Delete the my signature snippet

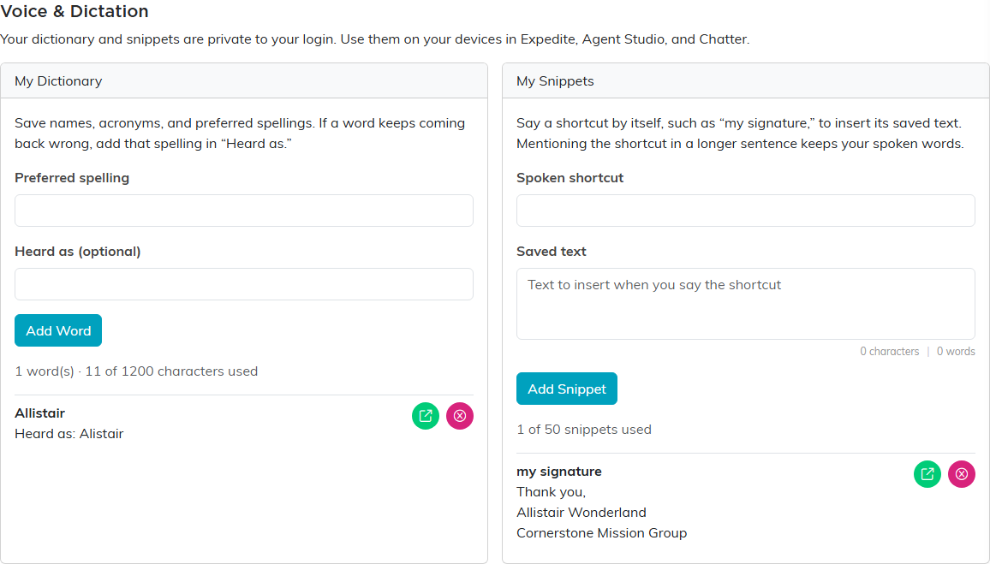coord(962,474)
